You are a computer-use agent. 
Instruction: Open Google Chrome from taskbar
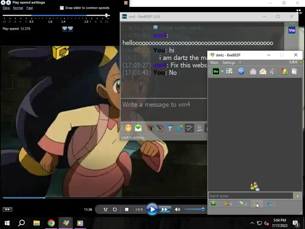click(x=51, y=223)
